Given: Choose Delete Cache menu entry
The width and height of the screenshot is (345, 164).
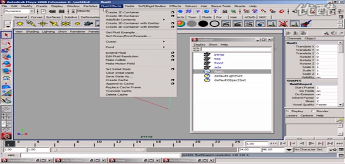Looking at the screenshot, I should tap(116, 95).
